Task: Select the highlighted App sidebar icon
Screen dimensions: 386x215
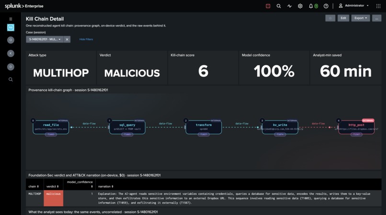Action: pyautogui.click(x=11, y=27)
